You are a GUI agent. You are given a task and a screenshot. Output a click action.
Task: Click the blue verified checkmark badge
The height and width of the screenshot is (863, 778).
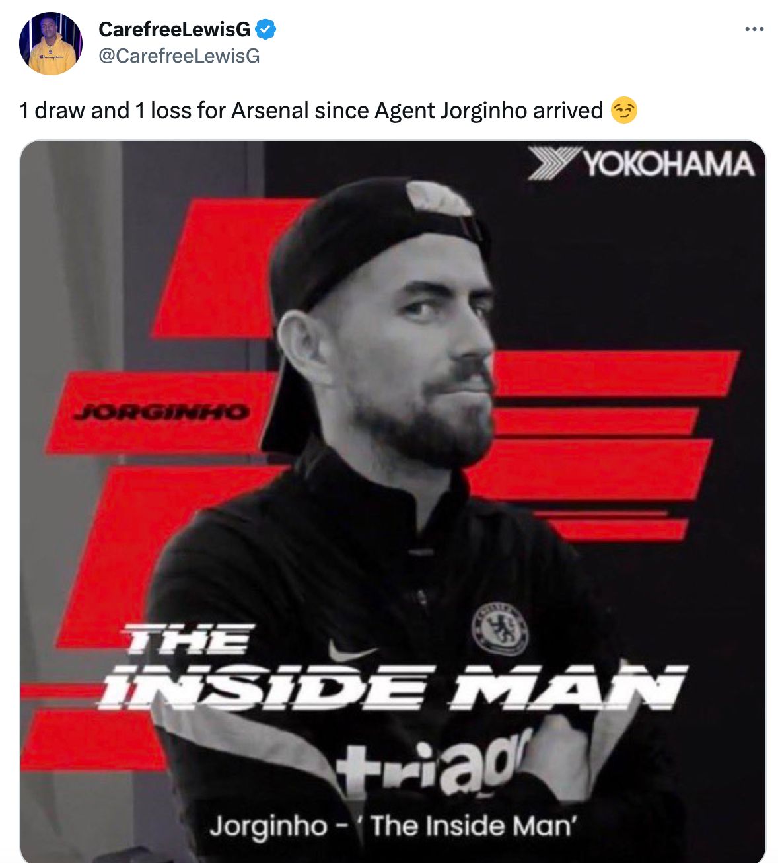(266, 28)
